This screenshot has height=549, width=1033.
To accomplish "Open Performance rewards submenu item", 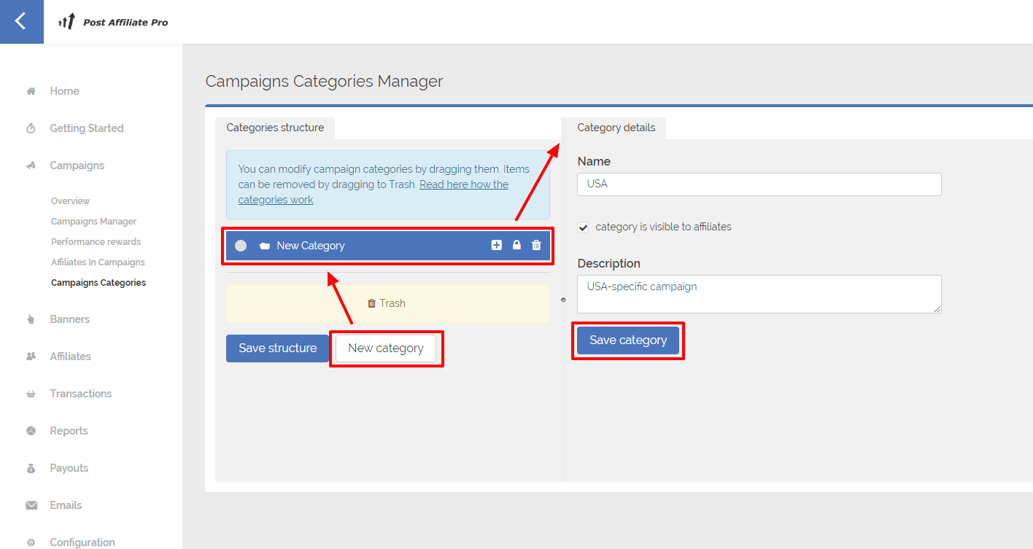I will click(x=96, y=242).
